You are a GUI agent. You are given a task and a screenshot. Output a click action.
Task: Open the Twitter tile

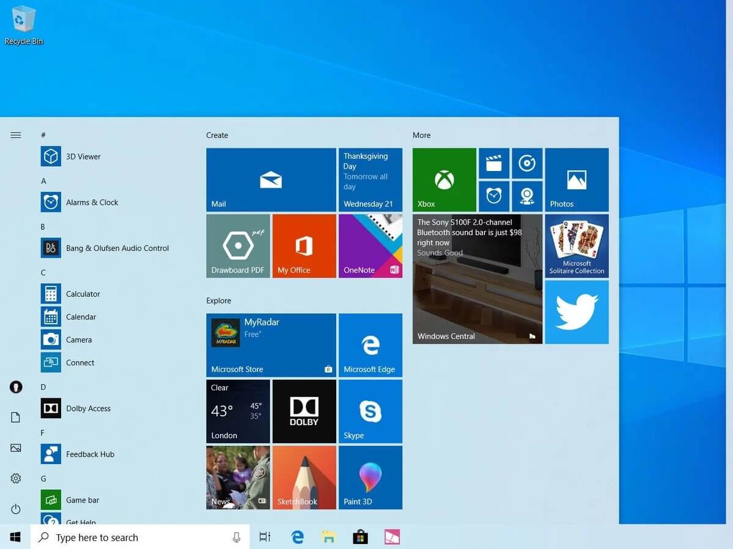click(x=577, y=312)
